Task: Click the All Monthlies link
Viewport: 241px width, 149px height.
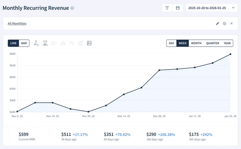Action: coord(17,23)
